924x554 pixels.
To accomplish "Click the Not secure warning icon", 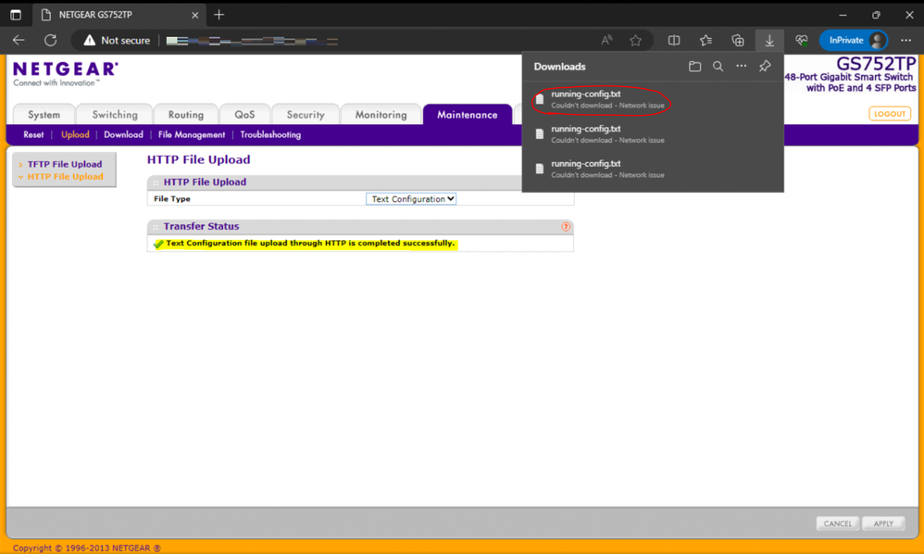I will click(x=89, y=40).
